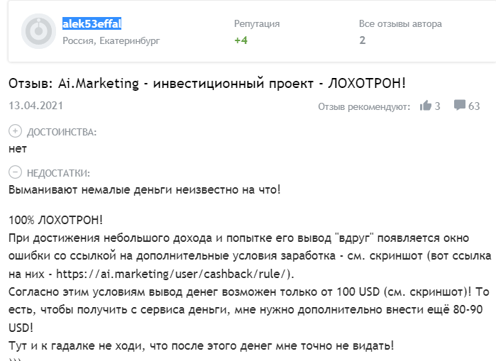Open alek53effal user profile link

tap(92, 23)
